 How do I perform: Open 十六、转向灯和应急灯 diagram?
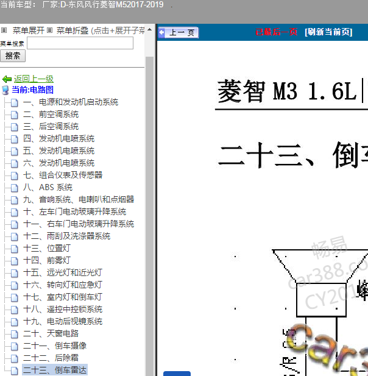63,285
